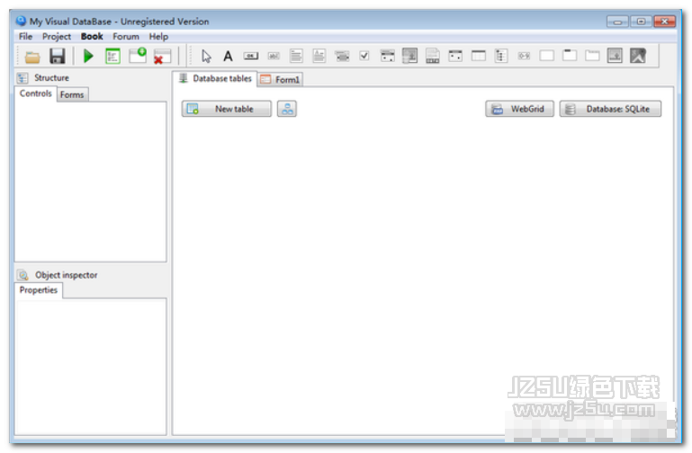Screen dimensions: 692x453
Task: Select the CheckBox component tool
Action: tap(364, 56)
